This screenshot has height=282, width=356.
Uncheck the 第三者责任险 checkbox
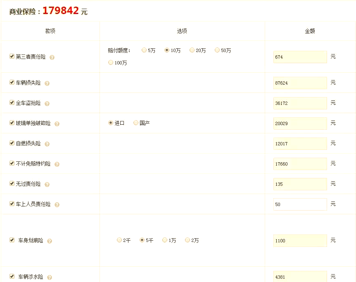[x=12, y=56]
